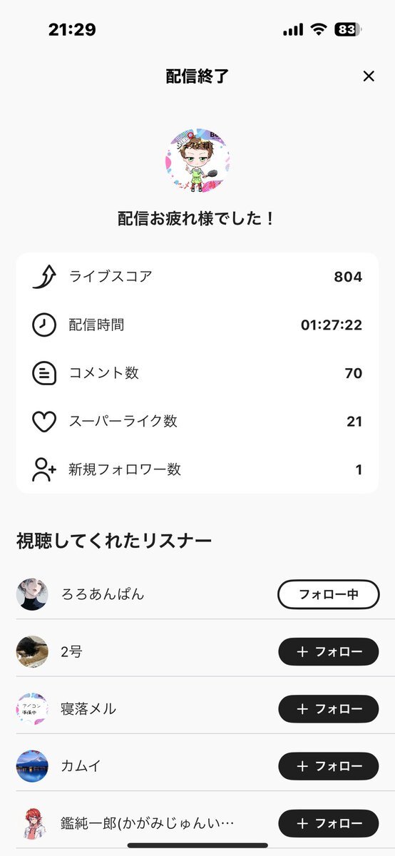Tap the add-person icon for 新規フォロワー数
This screenshot has height=856, width=395.
point(44,469)
